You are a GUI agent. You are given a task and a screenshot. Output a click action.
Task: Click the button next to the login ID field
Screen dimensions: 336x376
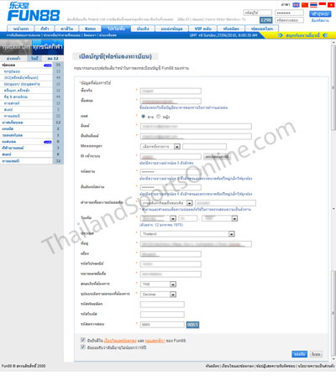click(x=217, y=157)
